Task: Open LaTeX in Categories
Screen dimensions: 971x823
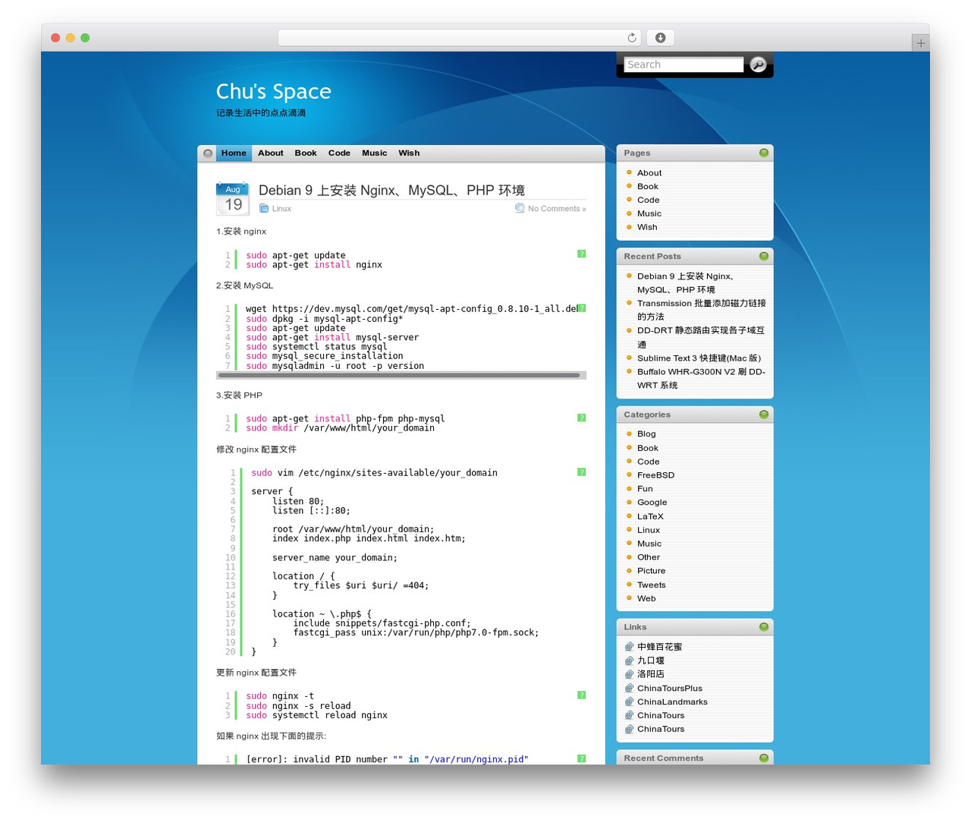Action: point(650,516)
